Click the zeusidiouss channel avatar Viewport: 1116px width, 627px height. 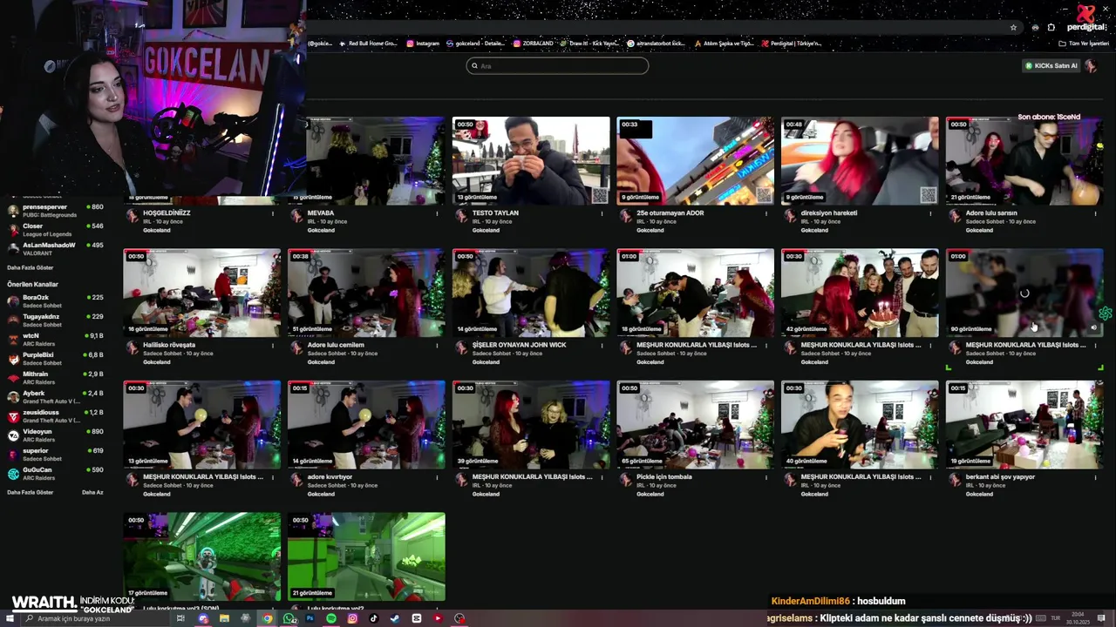pos(13,416)
